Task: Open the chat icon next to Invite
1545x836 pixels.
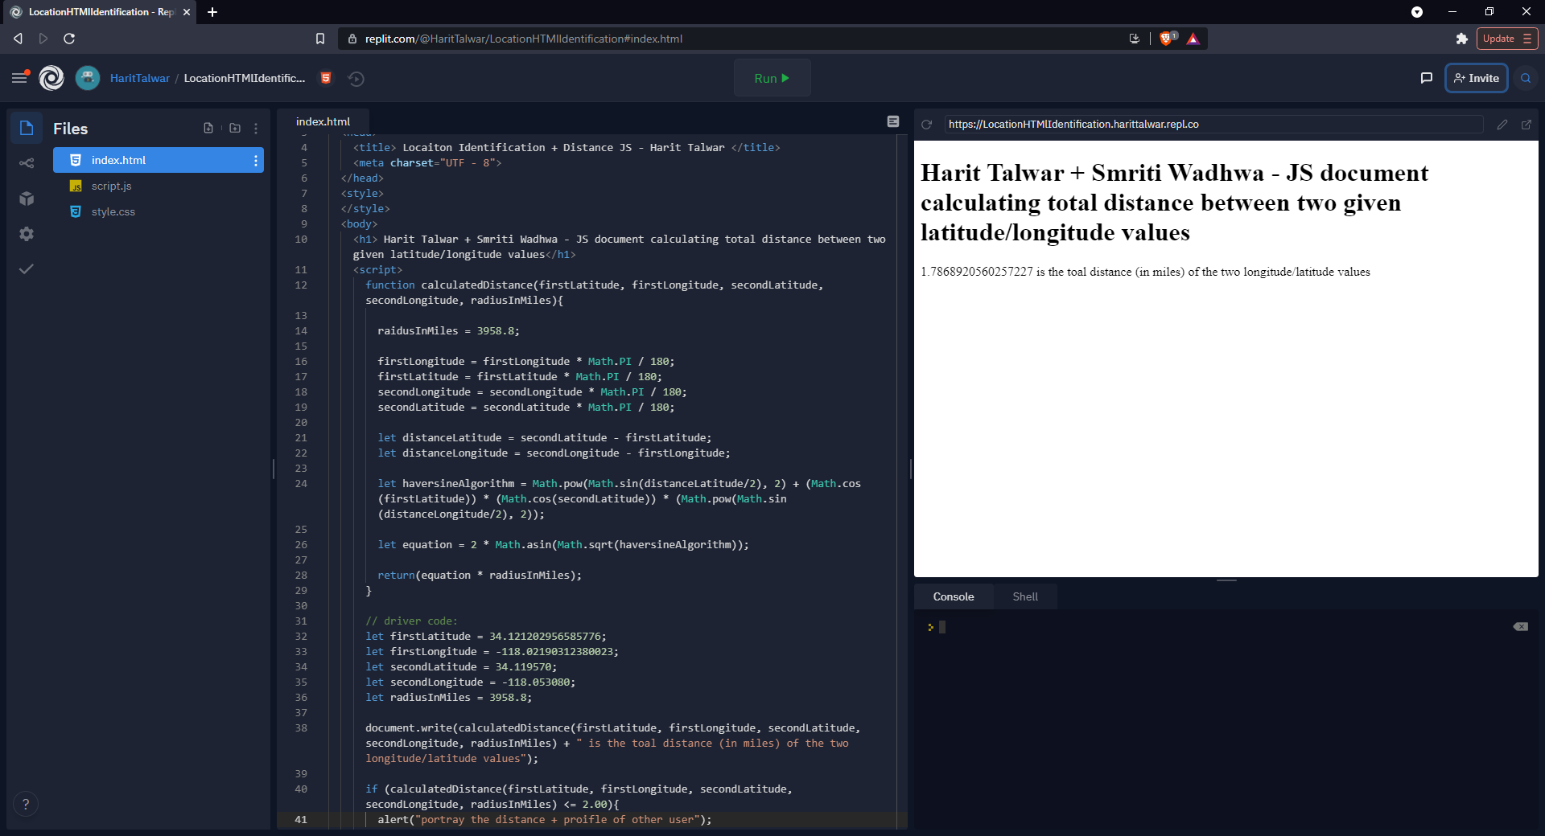Action: click(1426, 78)
